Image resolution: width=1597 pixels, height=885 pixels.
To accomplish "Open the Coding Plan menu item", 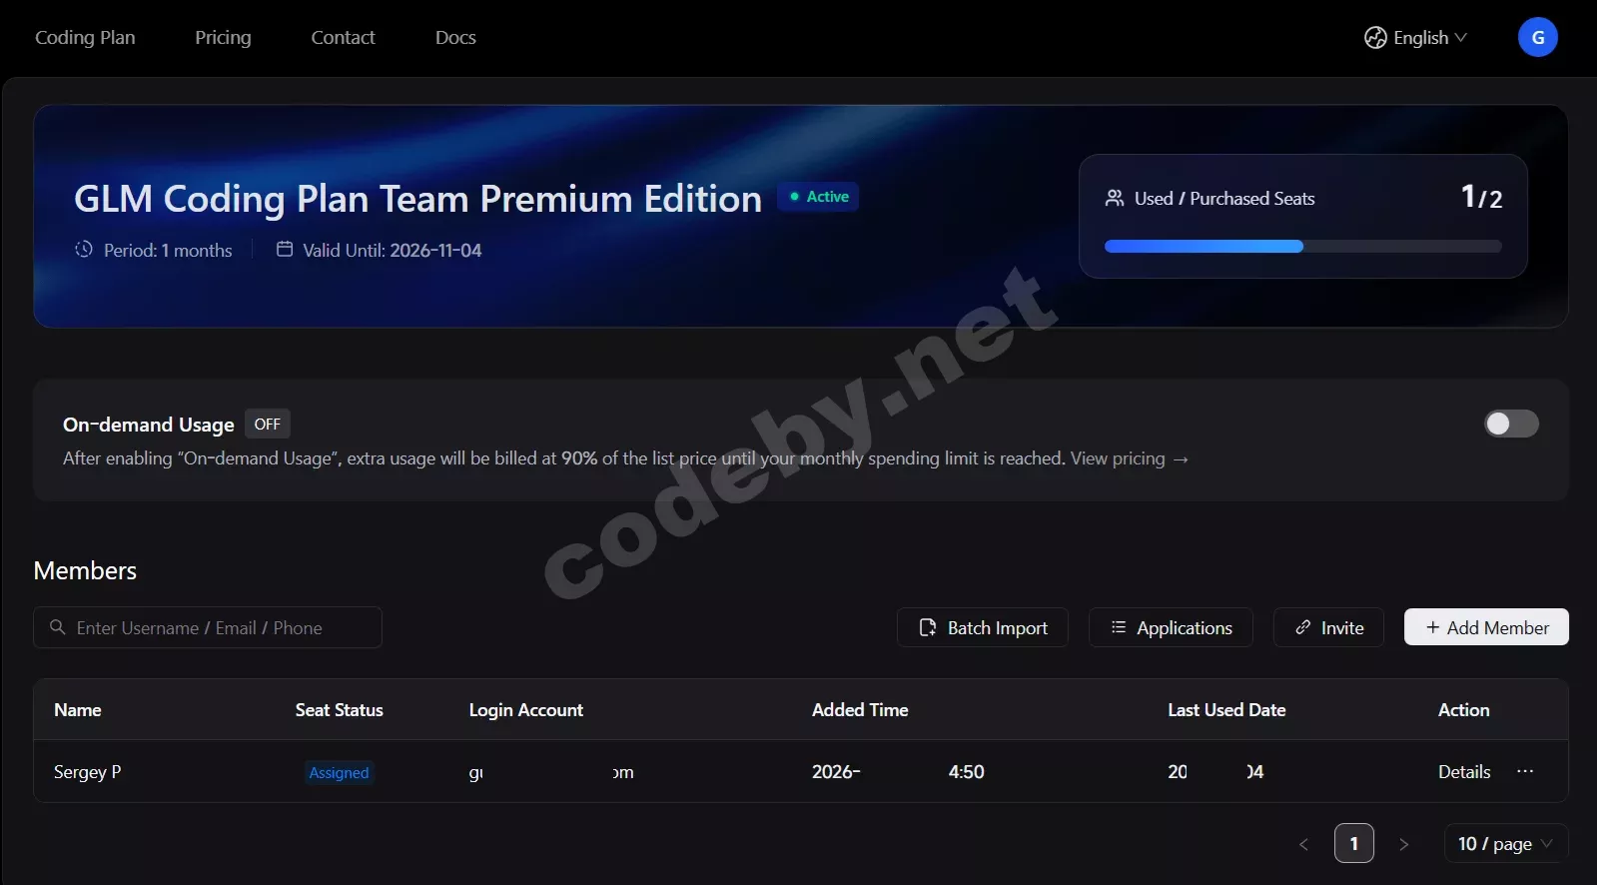I will click(85, 37).
